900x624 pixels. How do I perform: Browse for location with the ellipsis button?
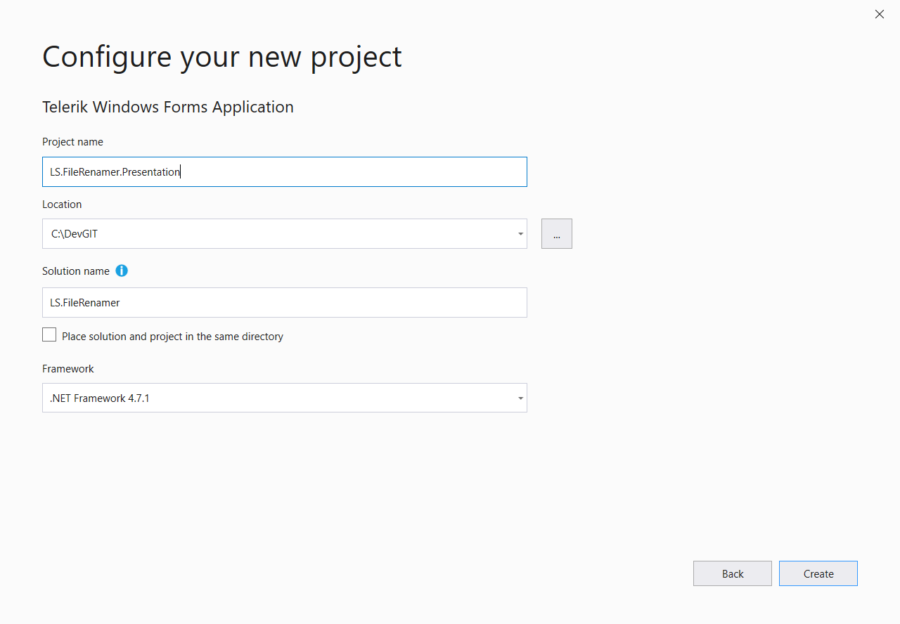(557, 234)
